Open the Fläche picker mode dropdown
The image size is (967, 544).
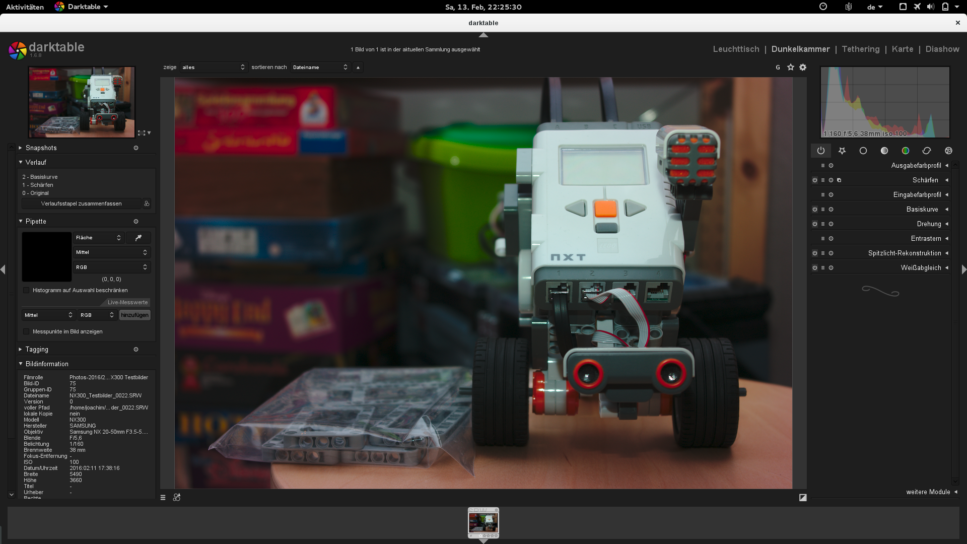(x=99, y=238)
